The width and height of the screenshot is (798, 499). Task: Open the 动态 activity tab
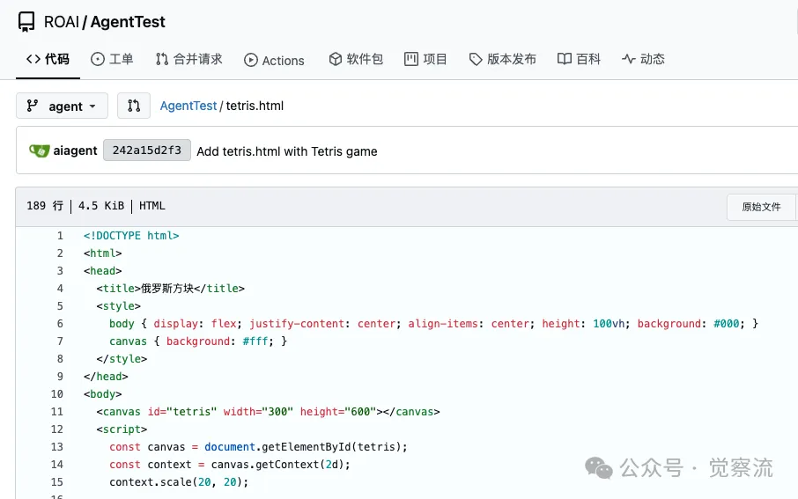[643, 59]
